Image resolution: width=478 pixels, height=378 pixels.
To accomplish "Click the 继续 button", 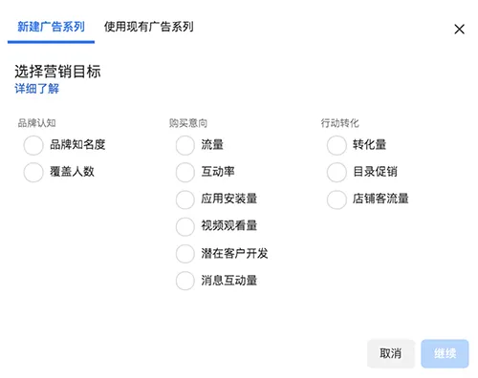I will (445, 353).
